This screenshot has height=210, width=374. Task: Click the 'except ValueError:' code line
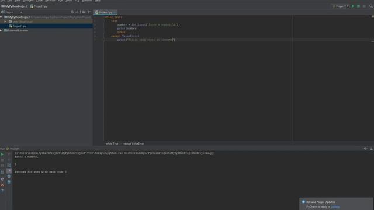point(125,36)
